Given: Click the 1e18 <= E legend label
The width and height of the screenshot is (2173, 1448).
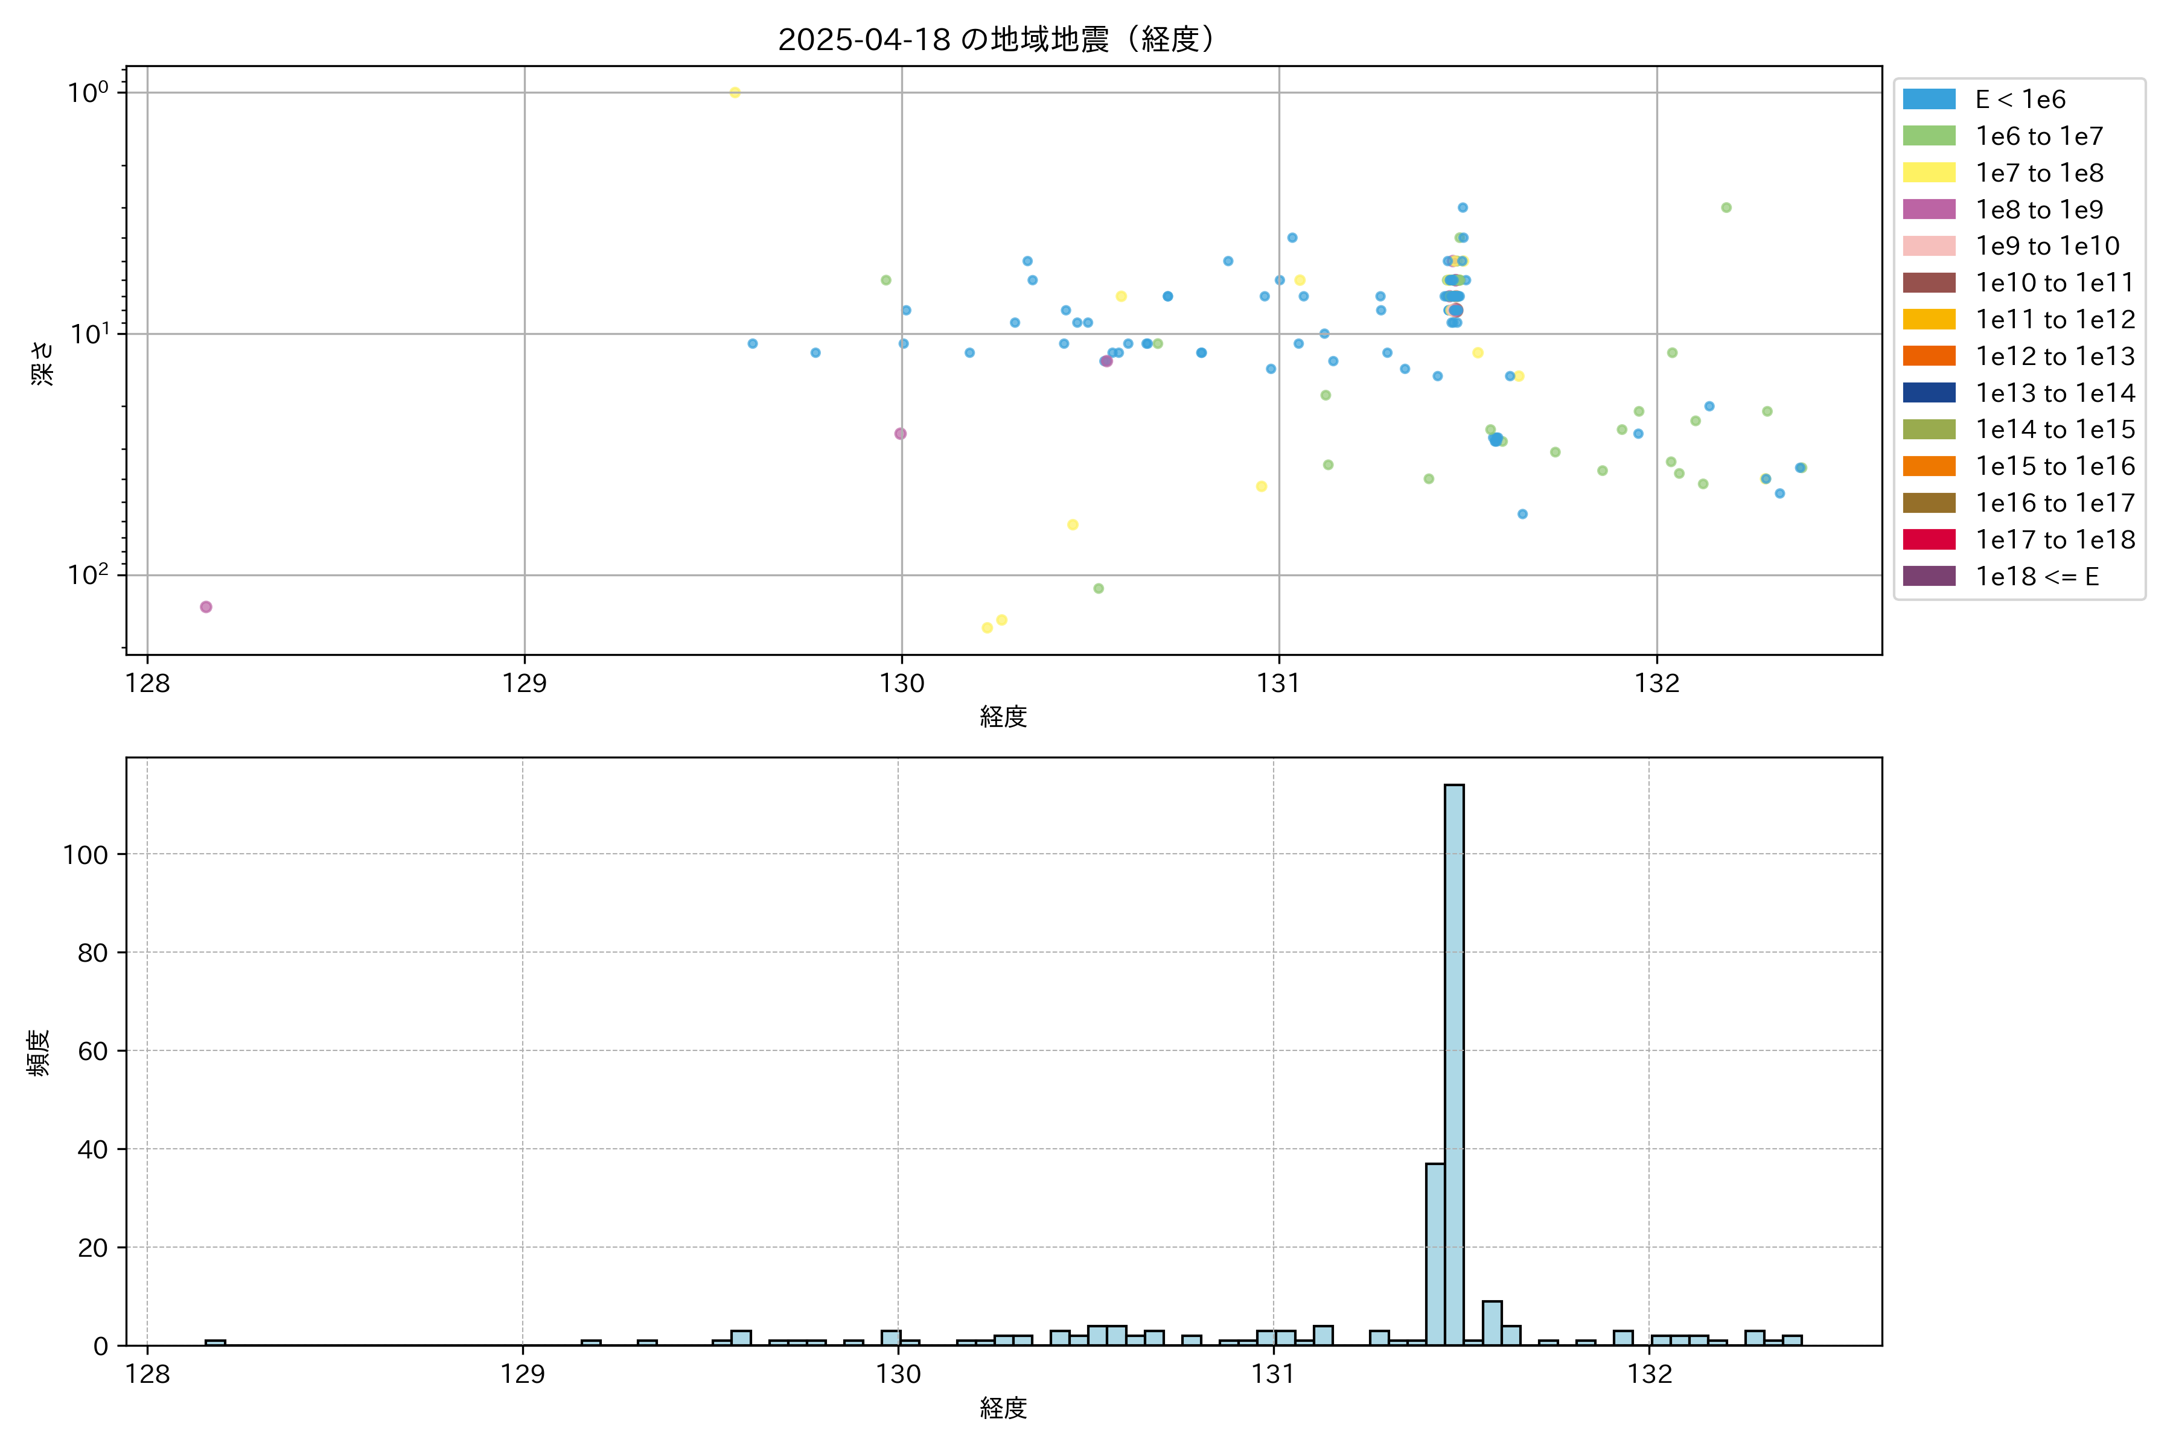Looking at the screenshot, I should [2036, 577].
